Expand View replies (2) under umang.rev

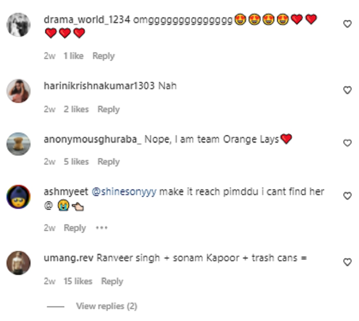[106, 306]
